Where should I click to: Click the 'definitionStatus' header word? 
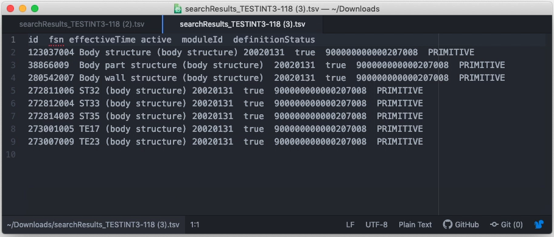pyautogui.click(x=274, y=40)
